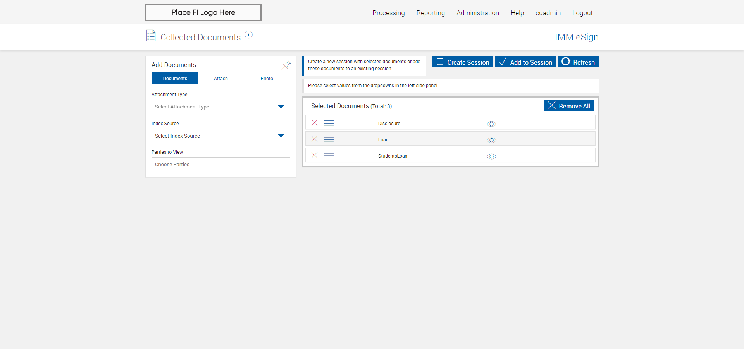Click the reorder handle for StudentsLoan row

click(329, 156)
